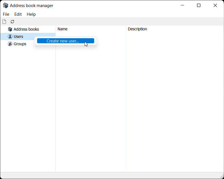The width and height of the screenshot is (224, 179).
Task: Click the resize grip in status bar
Action: 221,176
